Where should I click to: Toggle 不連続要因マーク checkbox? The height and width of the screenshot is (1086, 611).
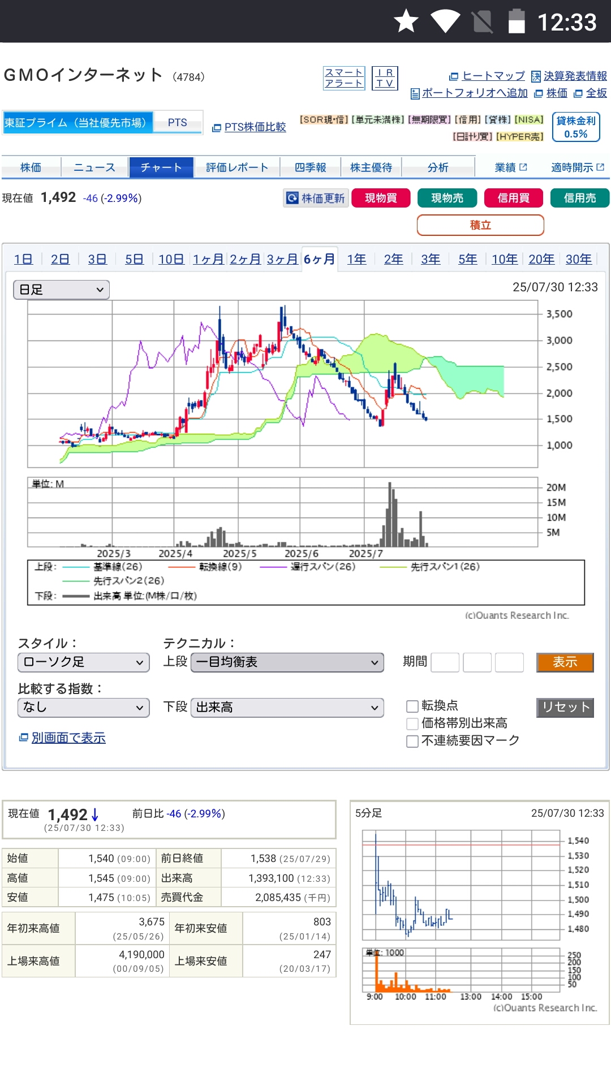tap(412, 741)
